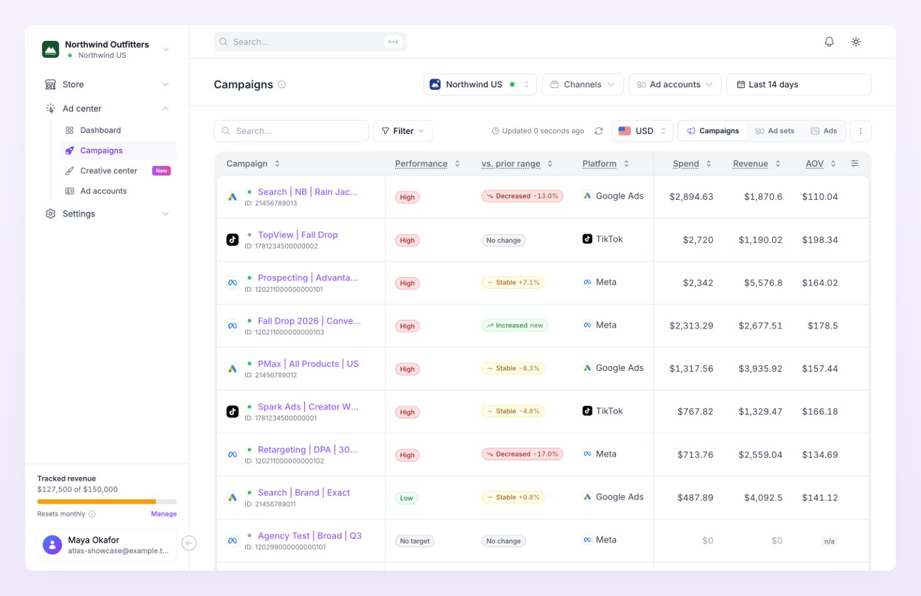Open PMax All Products US campaign
The height and width of the screenshot is (596, 921).
pos(308,364)
